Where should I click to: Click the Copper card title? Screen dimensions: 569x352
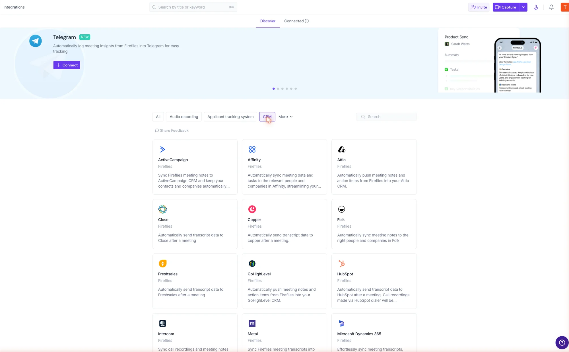click(x=254, y=220)
